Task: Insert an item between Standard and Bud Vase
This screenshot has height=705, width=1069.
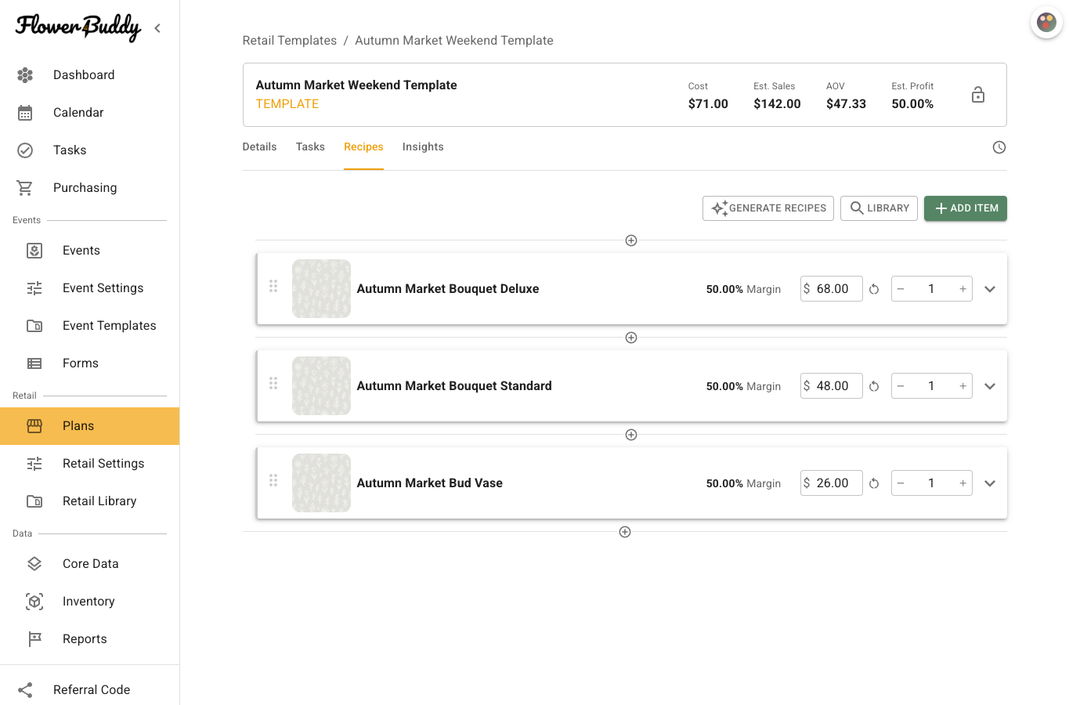Action: click(631, 435)
